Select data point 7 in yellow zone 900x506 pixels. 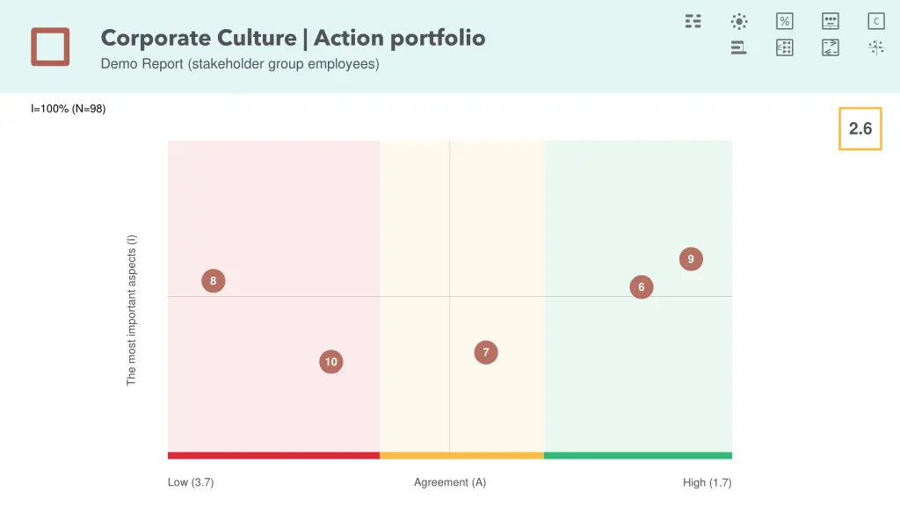[x=485, y=352]
